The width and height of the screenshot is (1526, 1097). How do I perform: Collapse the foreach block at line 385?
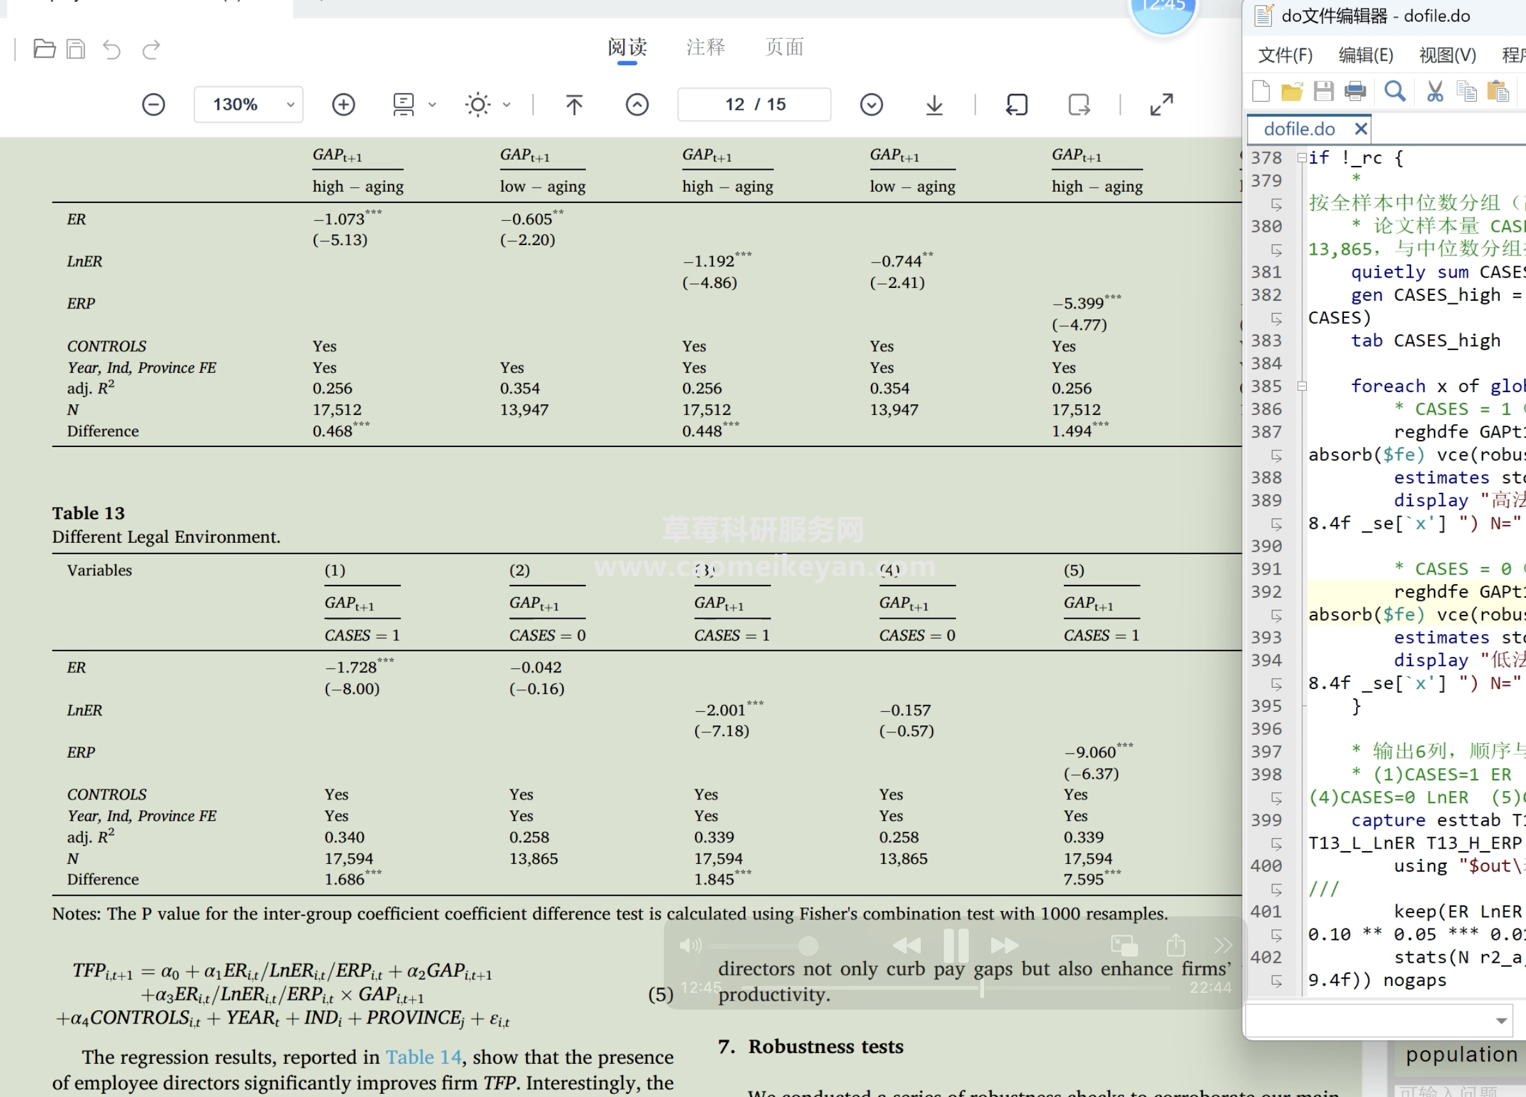pyautogui.click(x=1302, y=386)
